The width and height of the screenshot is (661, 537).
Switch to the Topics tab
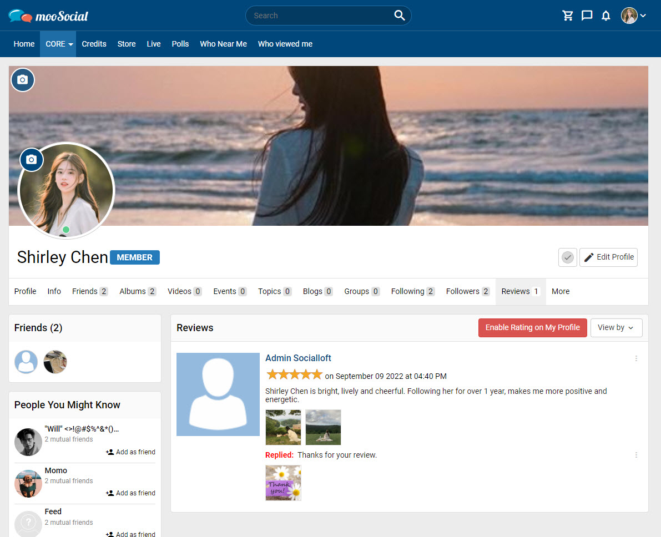tap(275, 291)
